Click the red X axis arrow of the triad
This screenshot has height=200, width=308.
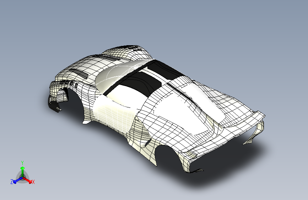tap(27, 180)
